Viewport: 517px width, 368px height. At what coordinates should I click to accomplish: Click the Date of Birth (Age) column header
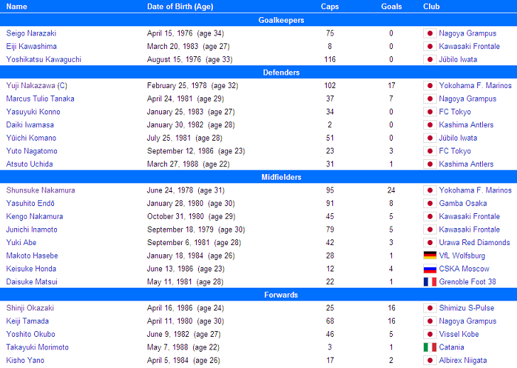[x=180, y=6]
